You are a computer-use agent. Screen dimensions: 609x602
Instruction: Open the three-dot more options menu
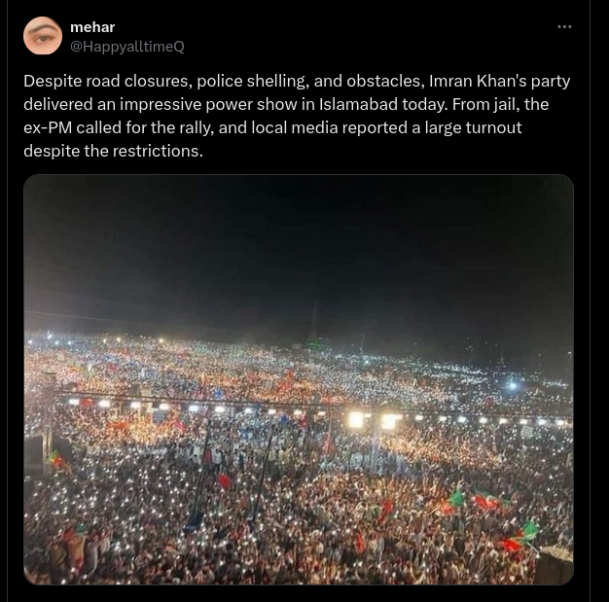[564, 27]
